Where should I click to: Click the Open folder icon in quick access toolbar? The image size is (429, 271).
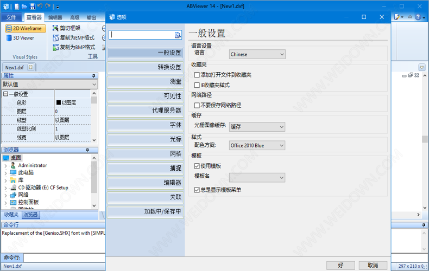point(24,7)
